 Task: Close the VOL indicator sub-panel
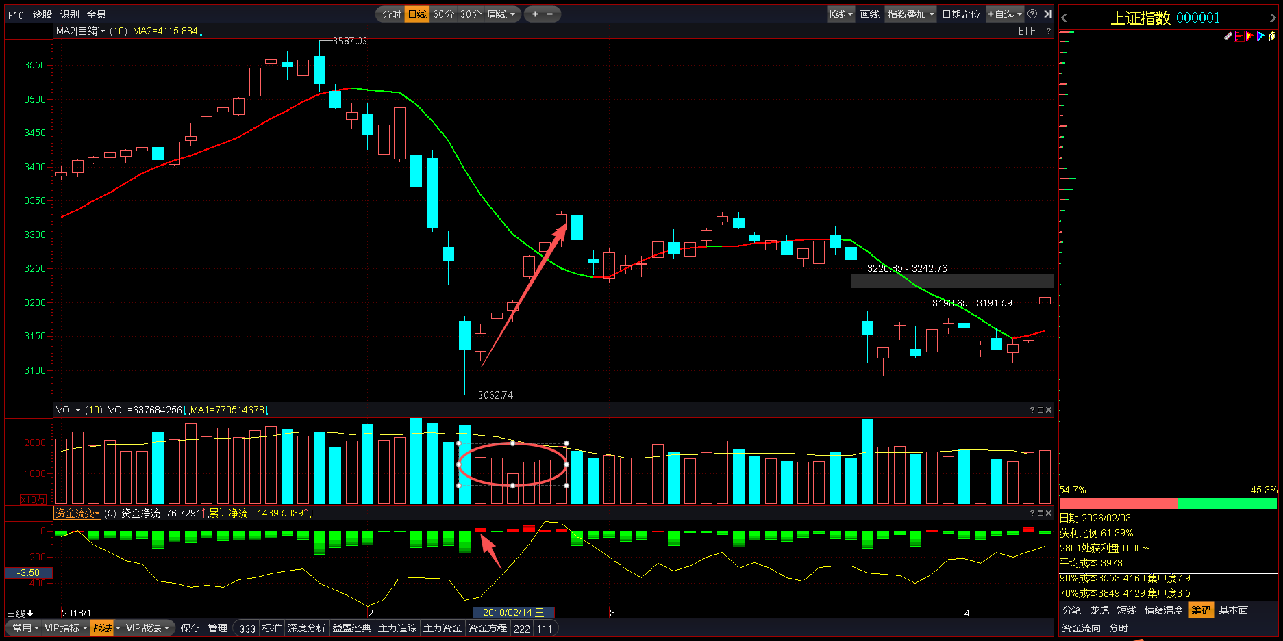1049,410
